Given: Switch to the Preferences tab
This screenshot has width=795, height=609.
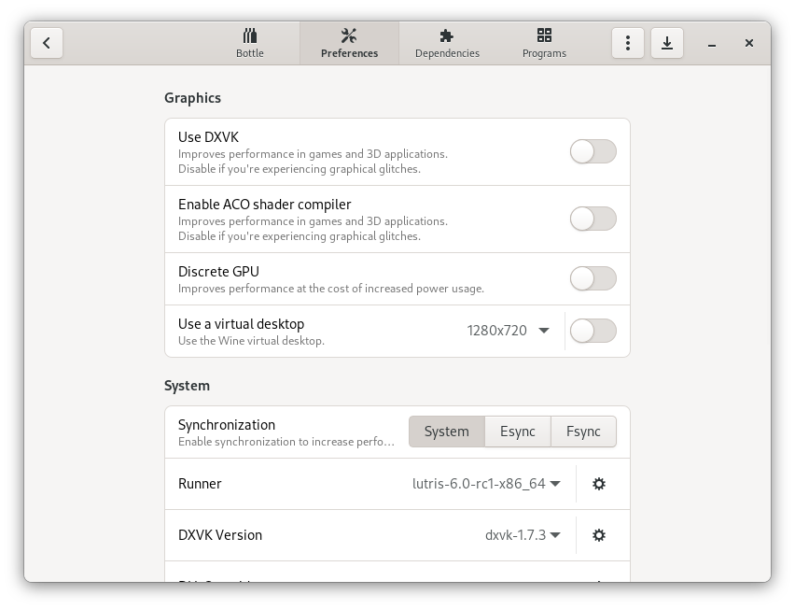Looking at the screenshot, I should pos(349,42).
